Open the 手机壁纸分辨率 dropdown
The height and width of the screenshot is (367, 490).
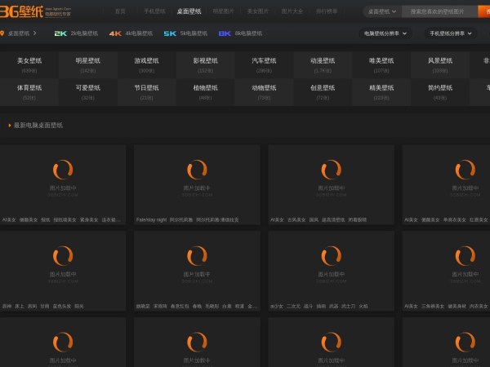450,33
